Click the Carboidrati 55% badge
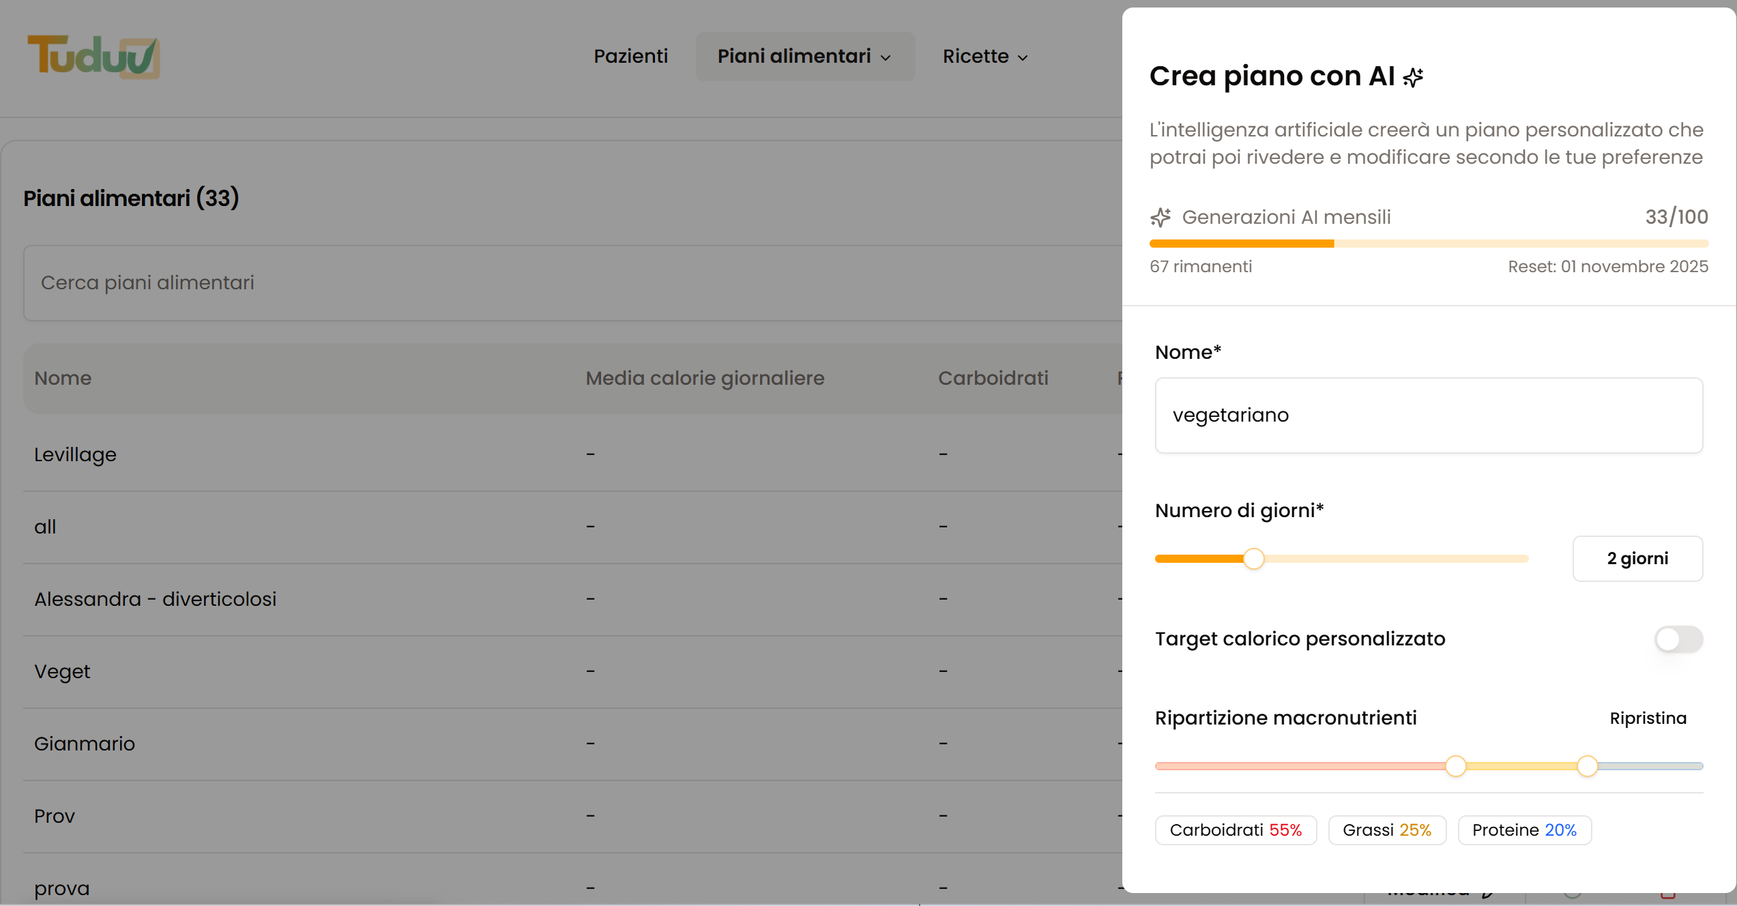 (1235, 830)
